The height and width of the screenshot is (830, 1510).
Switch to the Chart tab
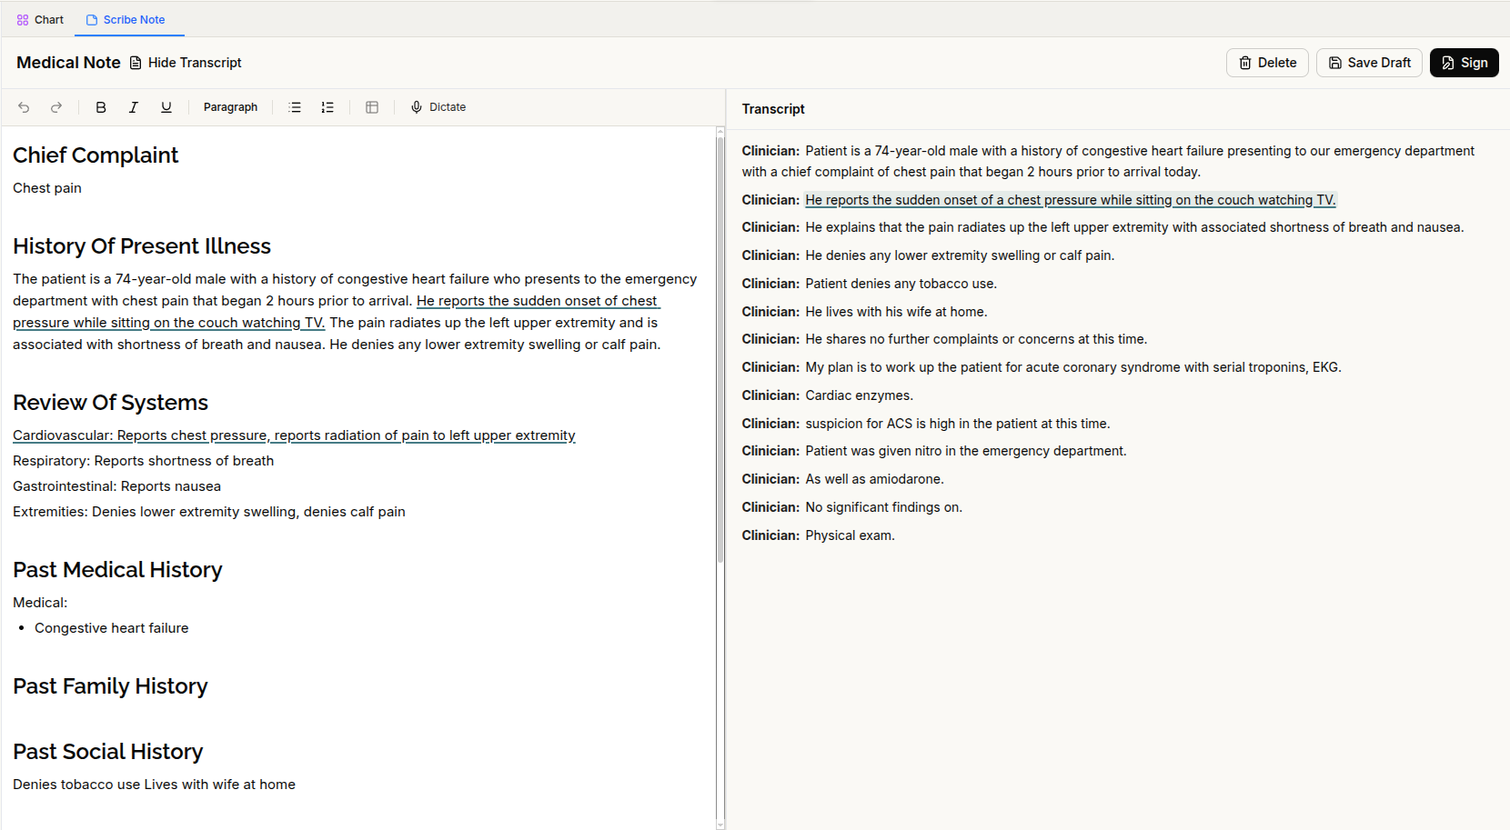40,19
